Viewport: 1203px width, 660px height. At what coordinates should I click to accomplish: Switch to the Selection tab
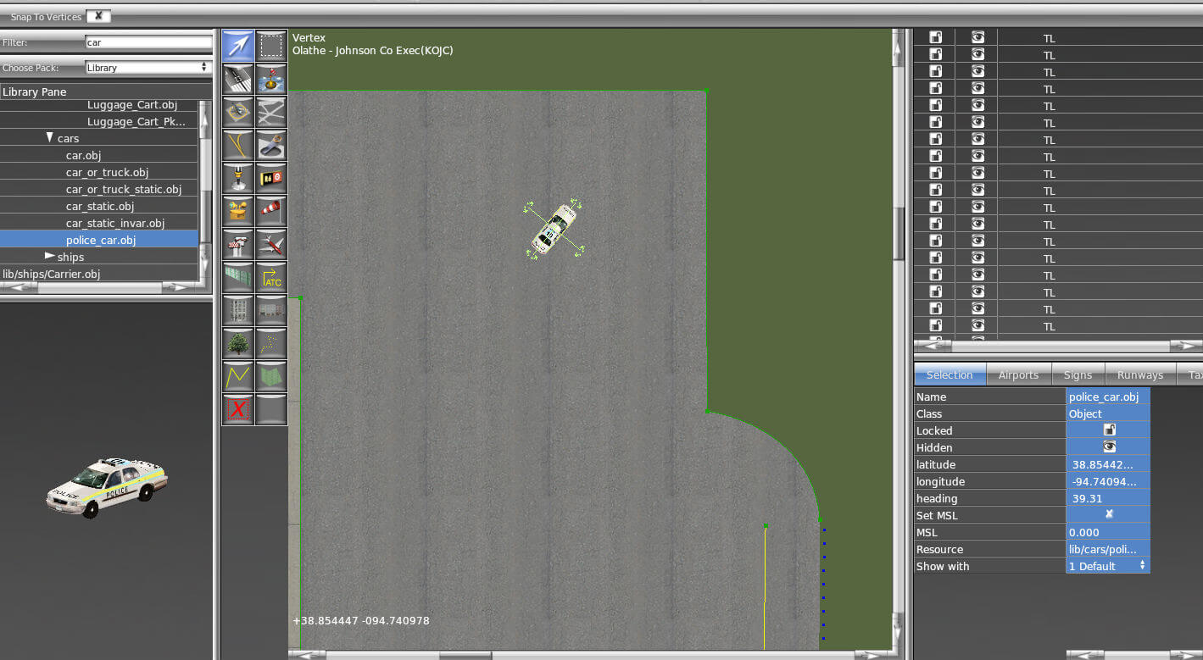pos(950,375)
